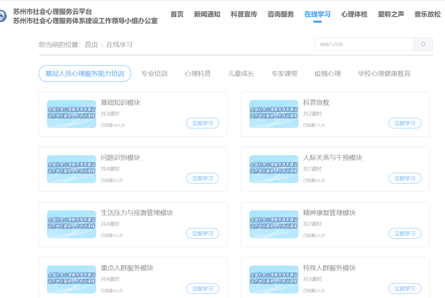
Task: Go to 咨询服务 section
Action: coord(280,14)
